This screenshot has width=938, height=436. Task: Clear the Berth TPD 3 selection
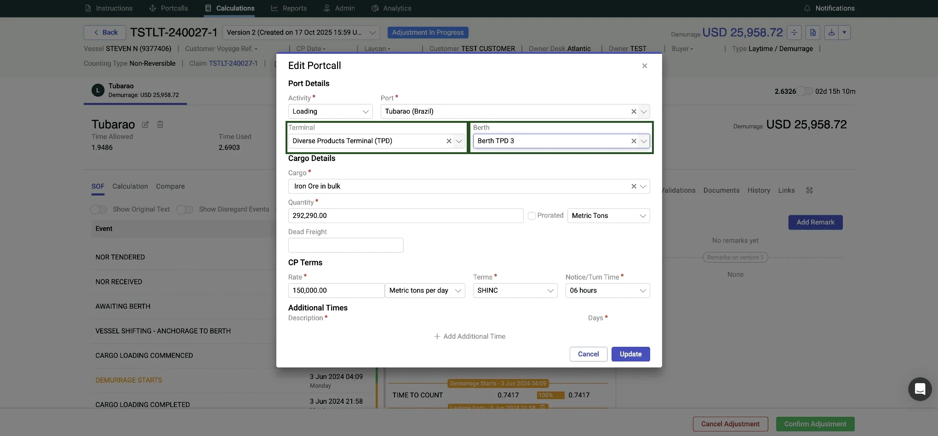tap(634, 141)
